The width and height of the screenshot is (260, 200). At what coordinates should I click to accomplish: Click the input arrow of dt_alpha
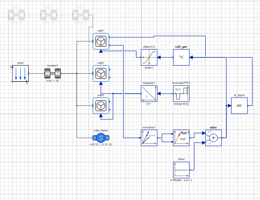pos(230,105)
